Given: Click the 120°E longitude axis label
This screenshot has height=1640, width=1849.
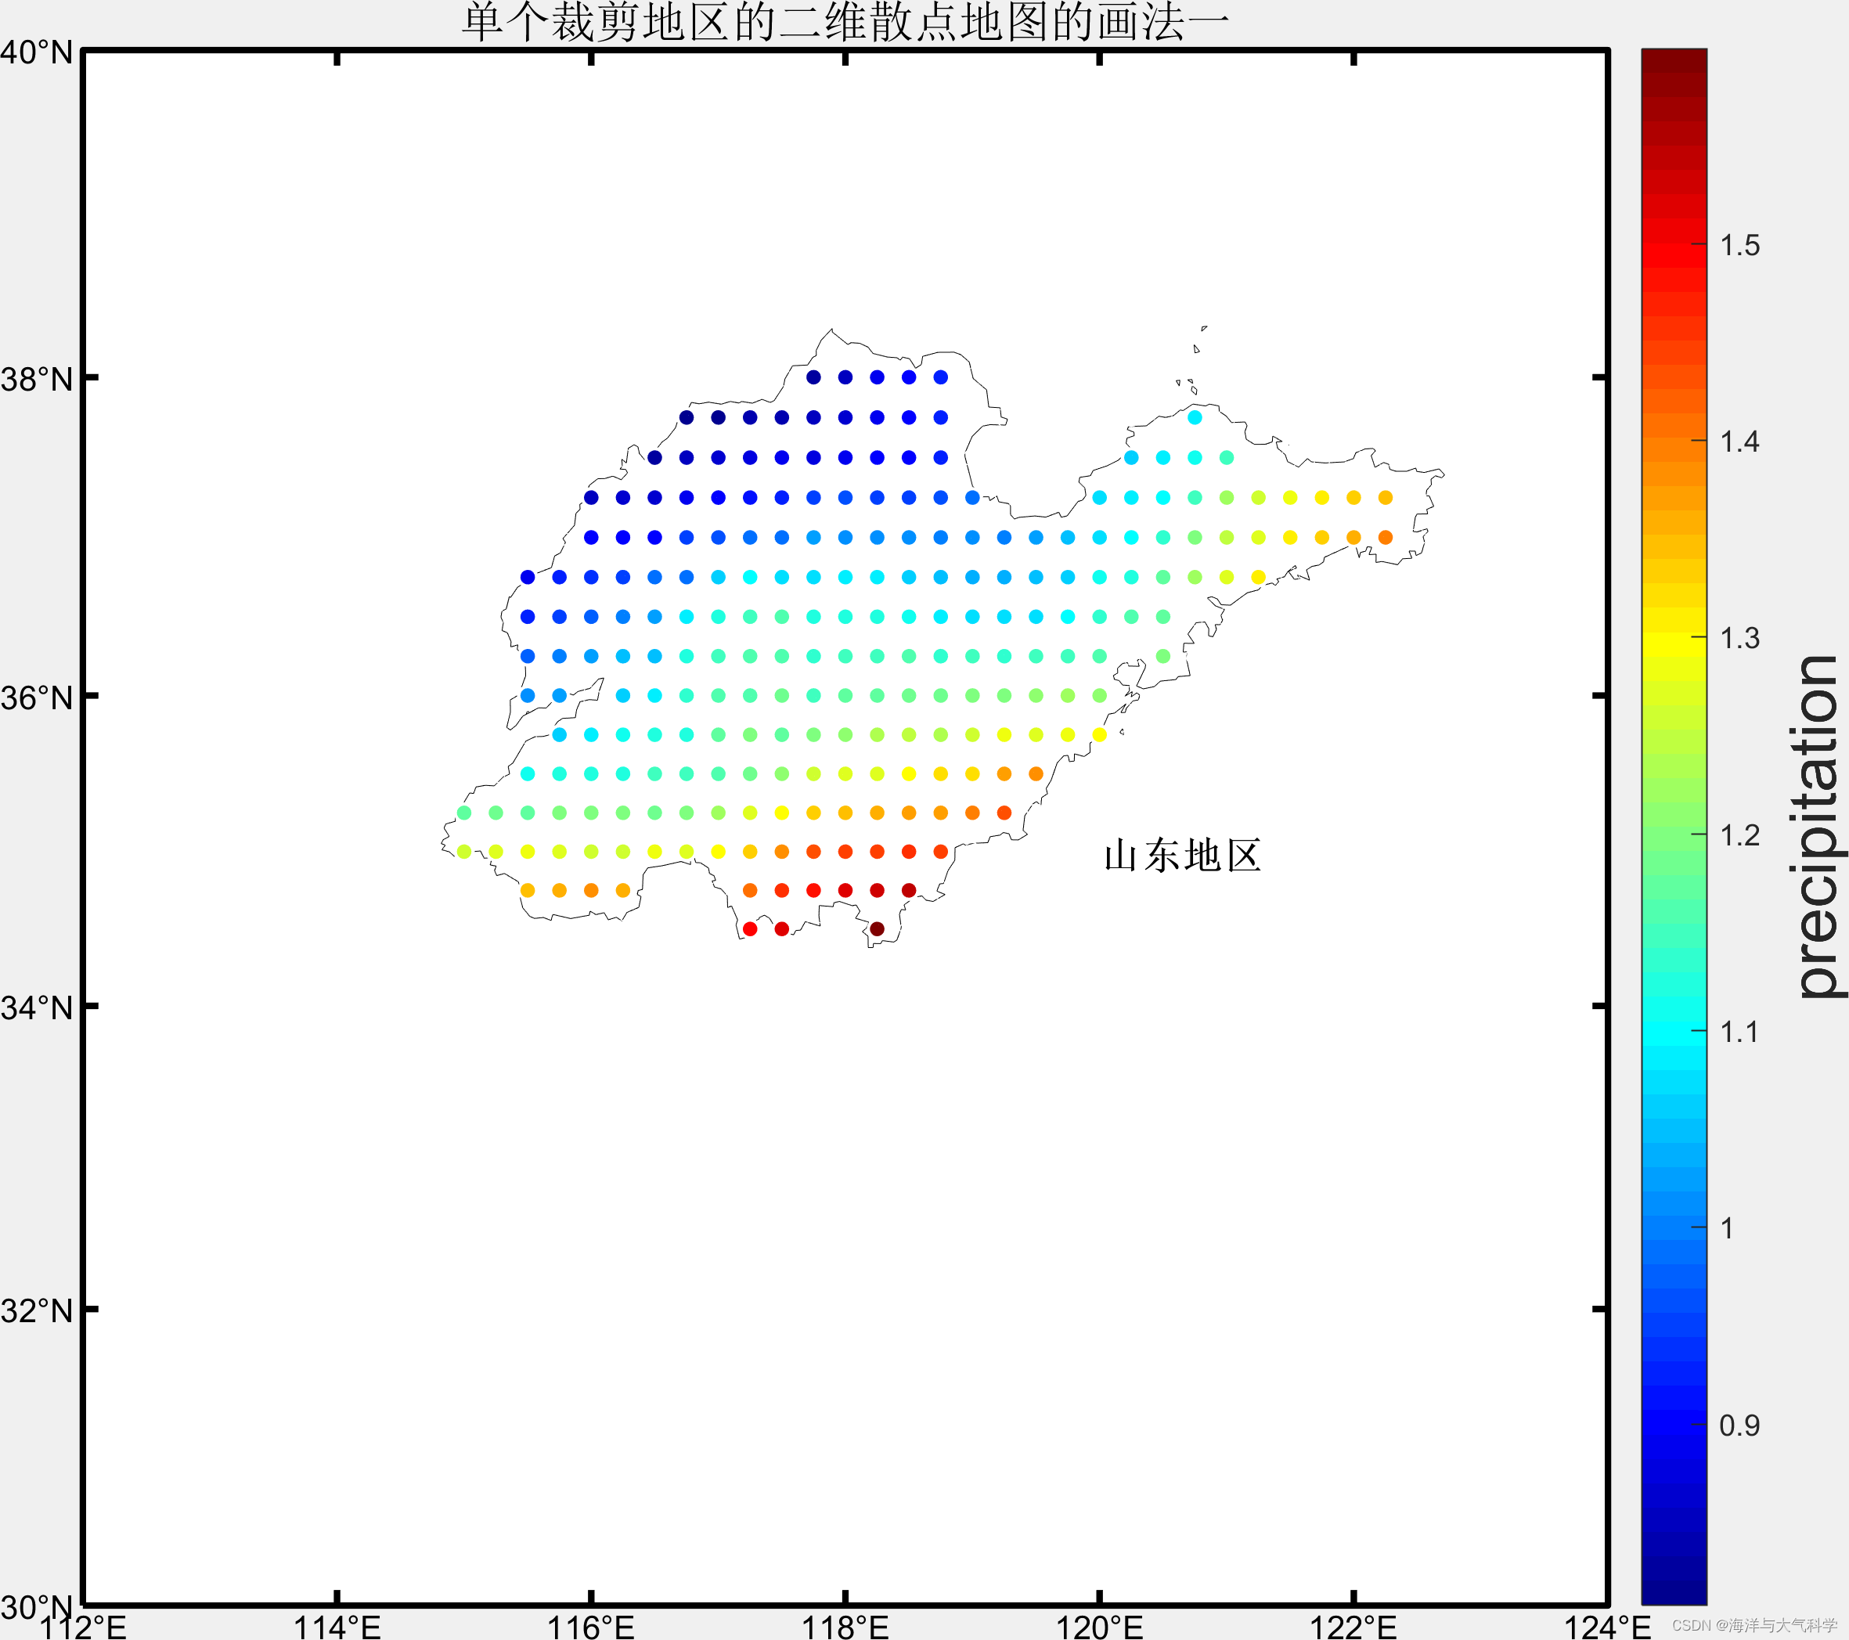Looking at the screenshot, I should click(x=1099, y=1627).
